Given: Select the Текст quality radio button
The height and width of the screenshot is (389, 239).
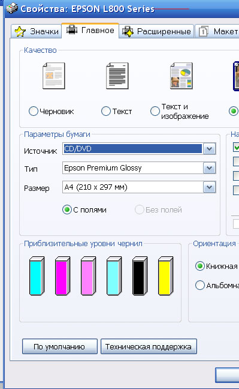Looking at the screenshot, I should coord(106,111).
